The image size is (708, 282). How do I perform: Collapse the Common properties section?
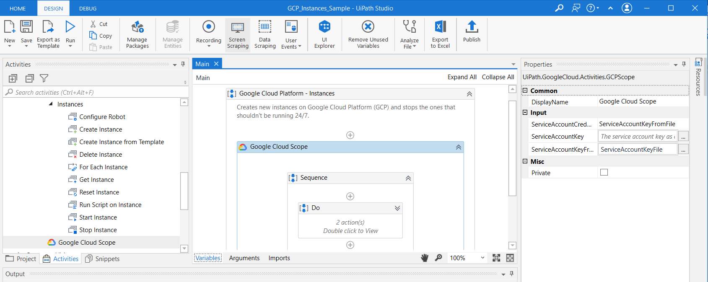[525, 91]
